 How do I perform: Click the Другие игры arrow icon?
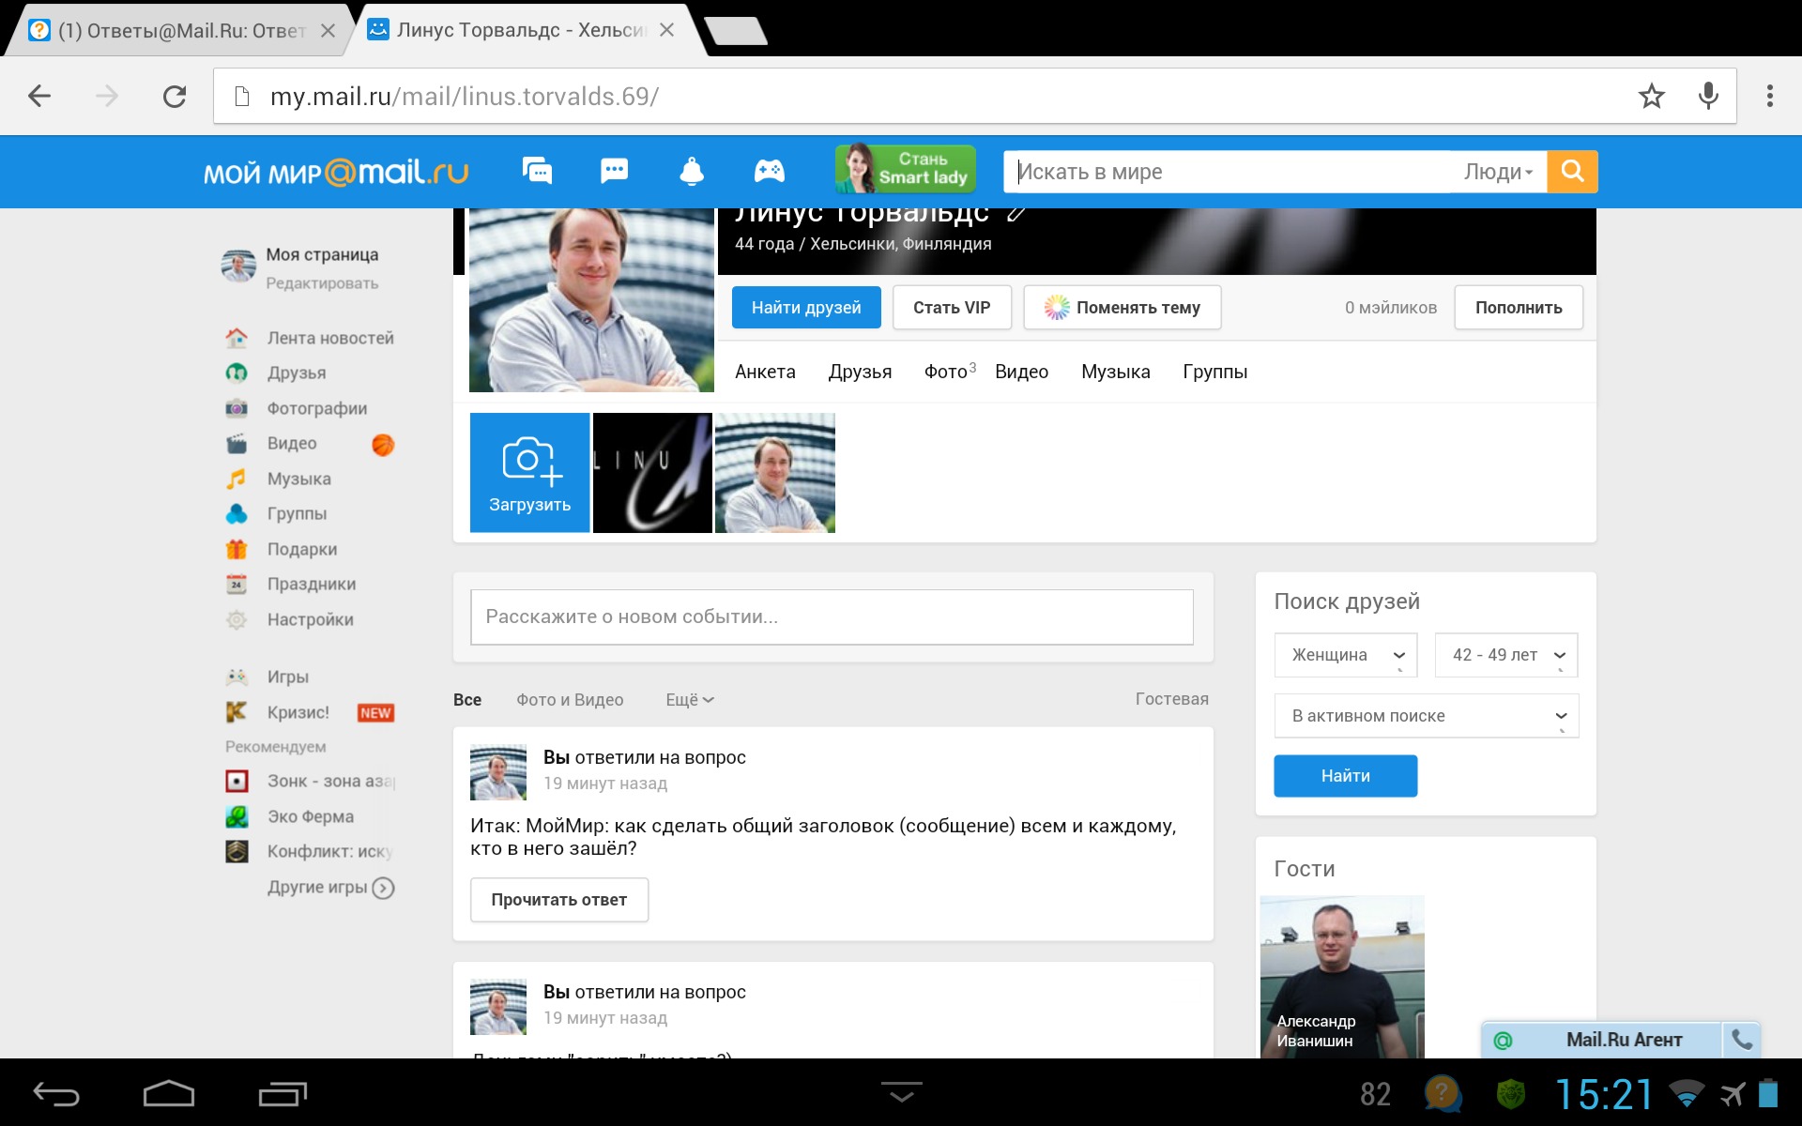pos(383,888)
